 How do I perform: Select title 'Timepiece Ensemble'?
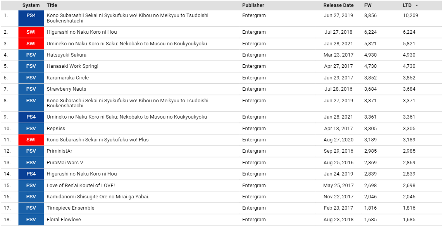71,208
